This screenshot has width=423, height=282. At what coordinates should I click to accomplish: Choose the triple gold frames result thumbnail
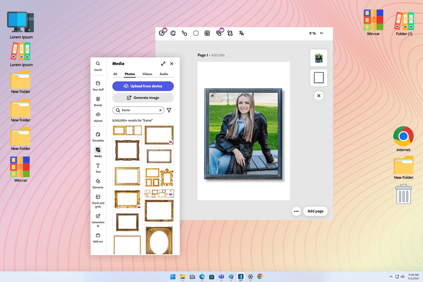coord(127,130)
